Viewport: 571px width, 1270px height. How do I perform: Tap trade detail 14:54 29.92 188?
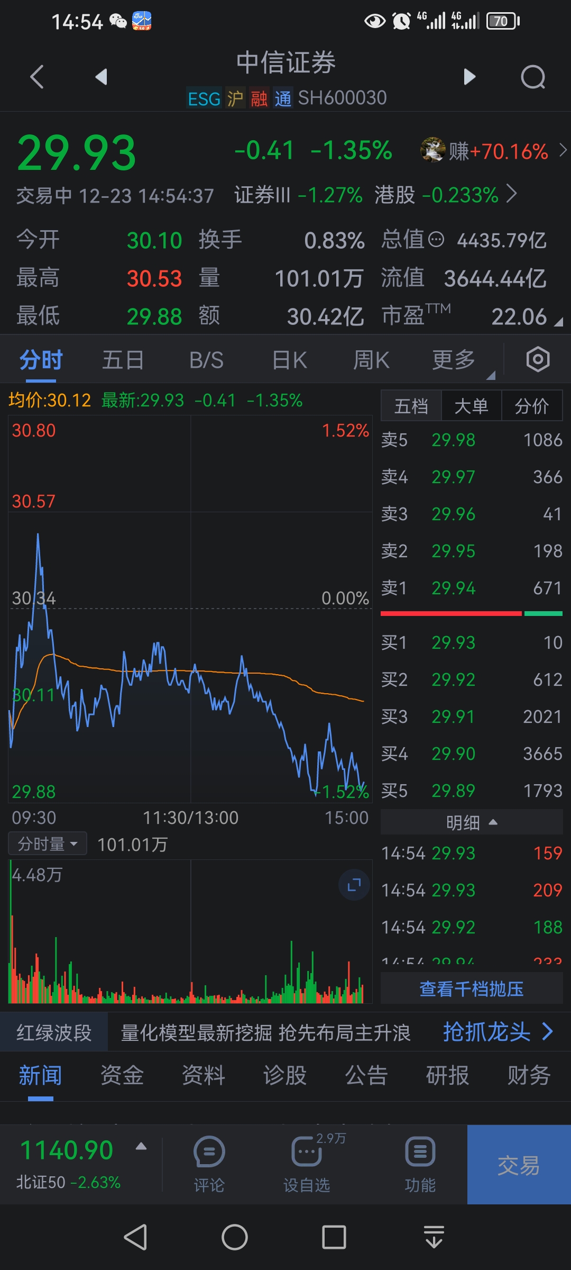tap(472, 927)
